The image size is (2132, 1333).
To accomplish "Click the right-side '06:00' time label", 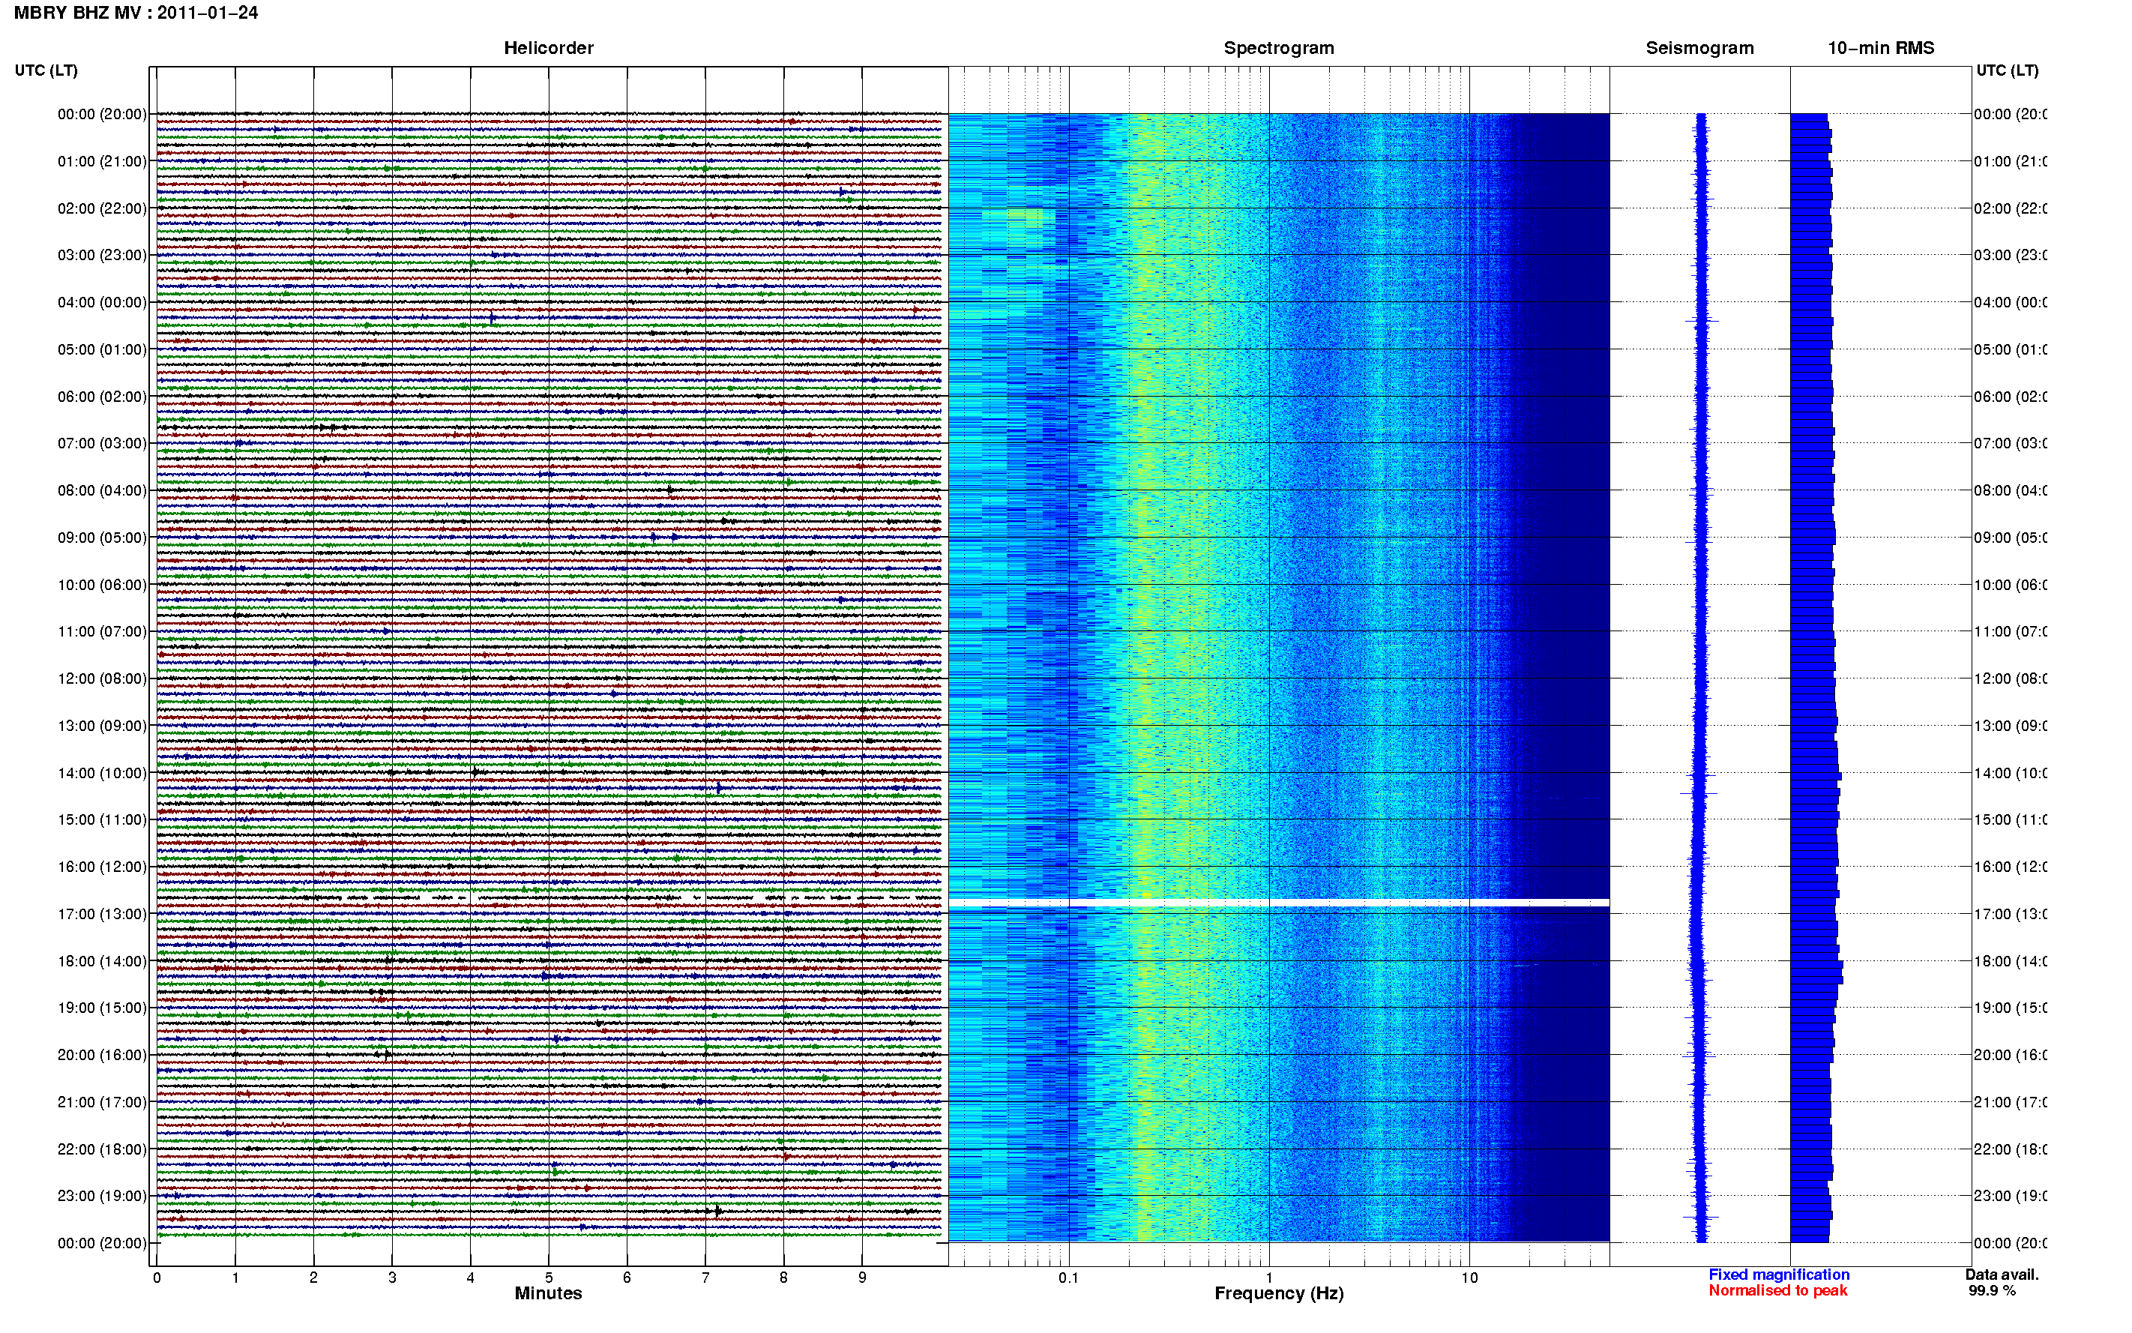I will [x=2010, y=397].
